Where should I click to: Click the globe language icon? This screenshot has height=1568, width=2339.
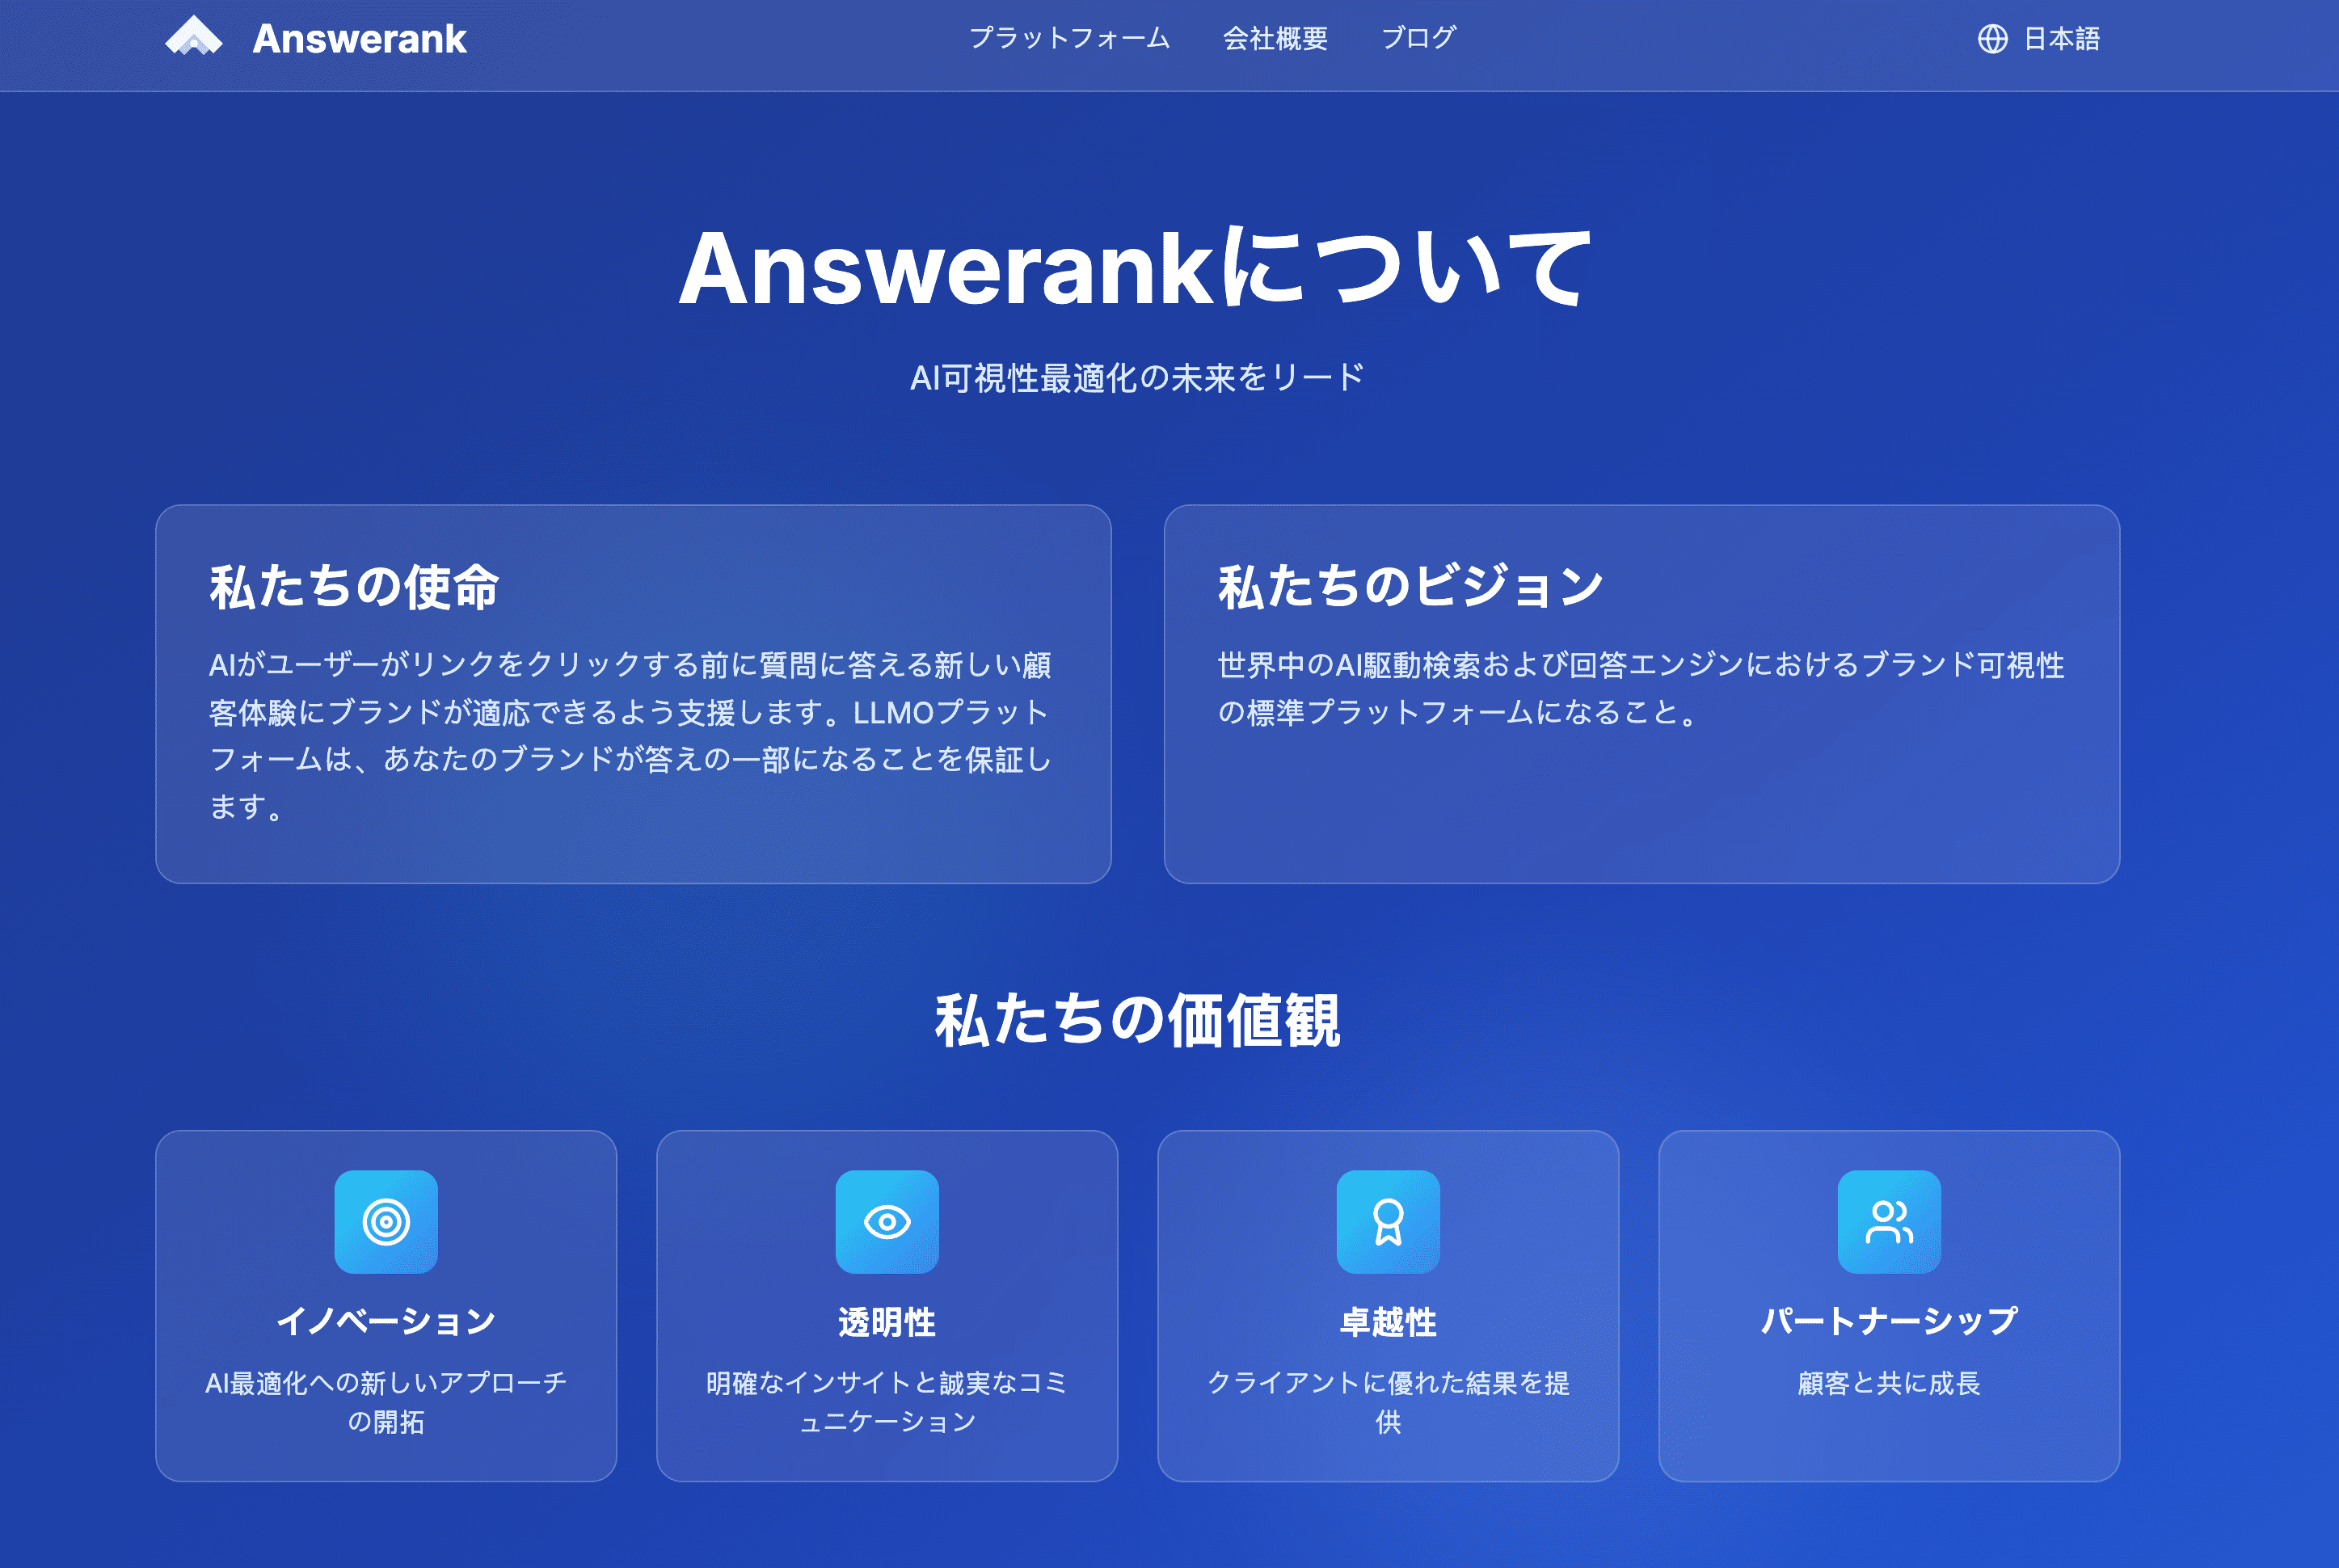point(1992,39)
